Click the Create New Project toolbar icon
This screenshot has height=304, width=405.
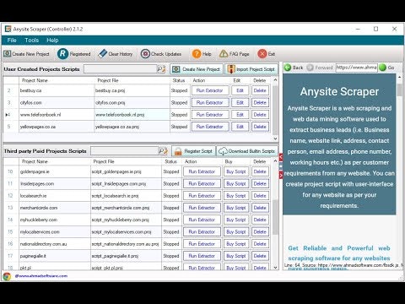pyautogui.click(x=8, y=54)
